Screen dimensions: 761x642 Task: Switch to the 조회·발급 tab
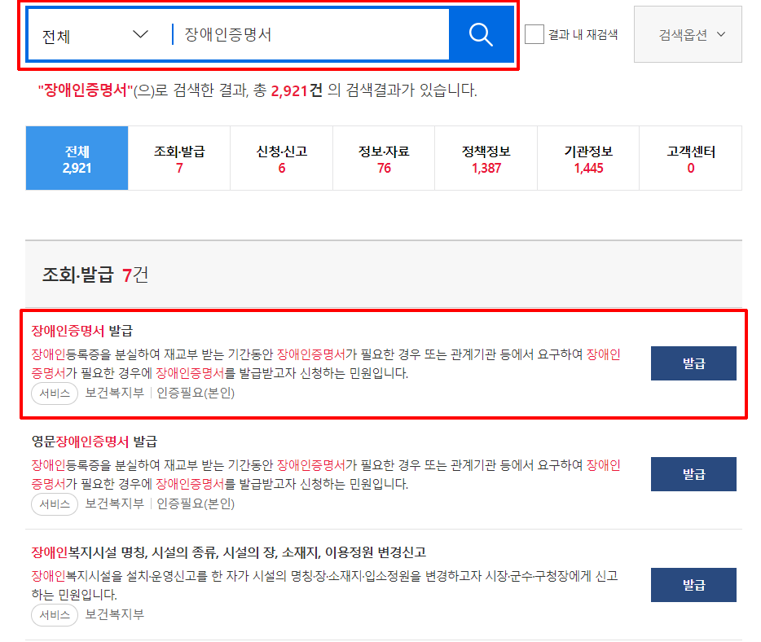click(178, 157)
